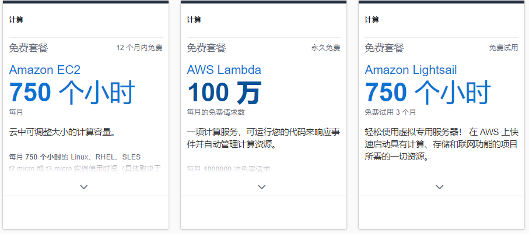This screenshot has width=529, height=234.
Task: Click the '云中可调整大小的计算容量。' description
Action: click(63, 132)
